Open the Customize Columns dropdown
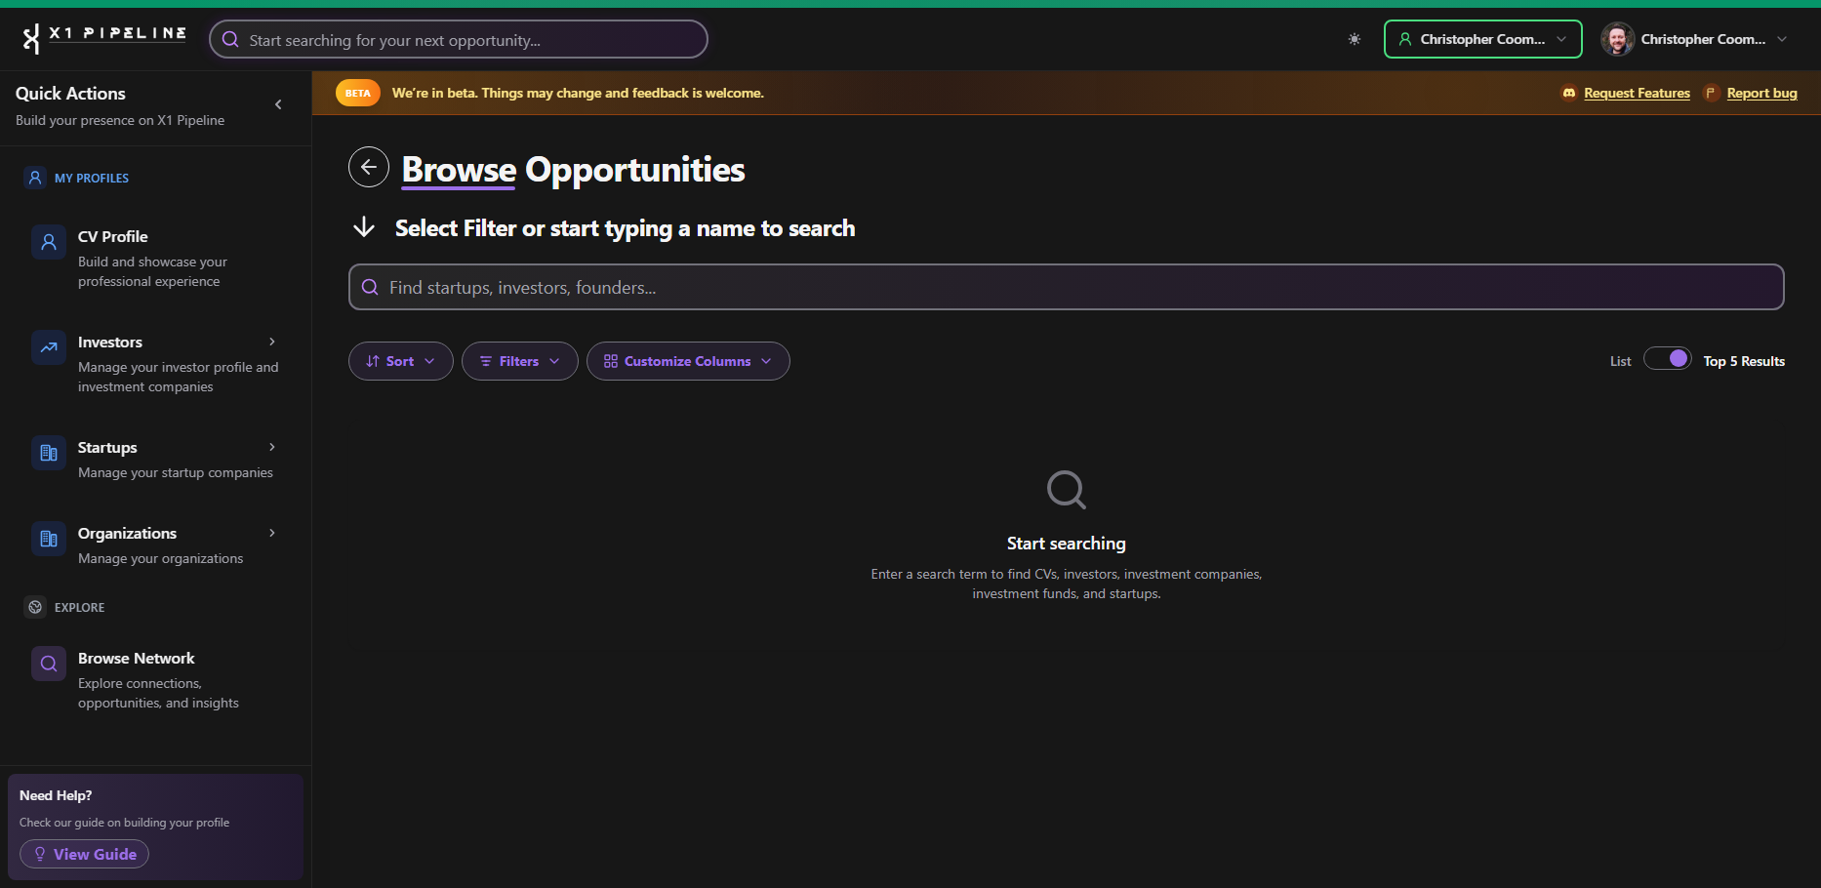 688,361
